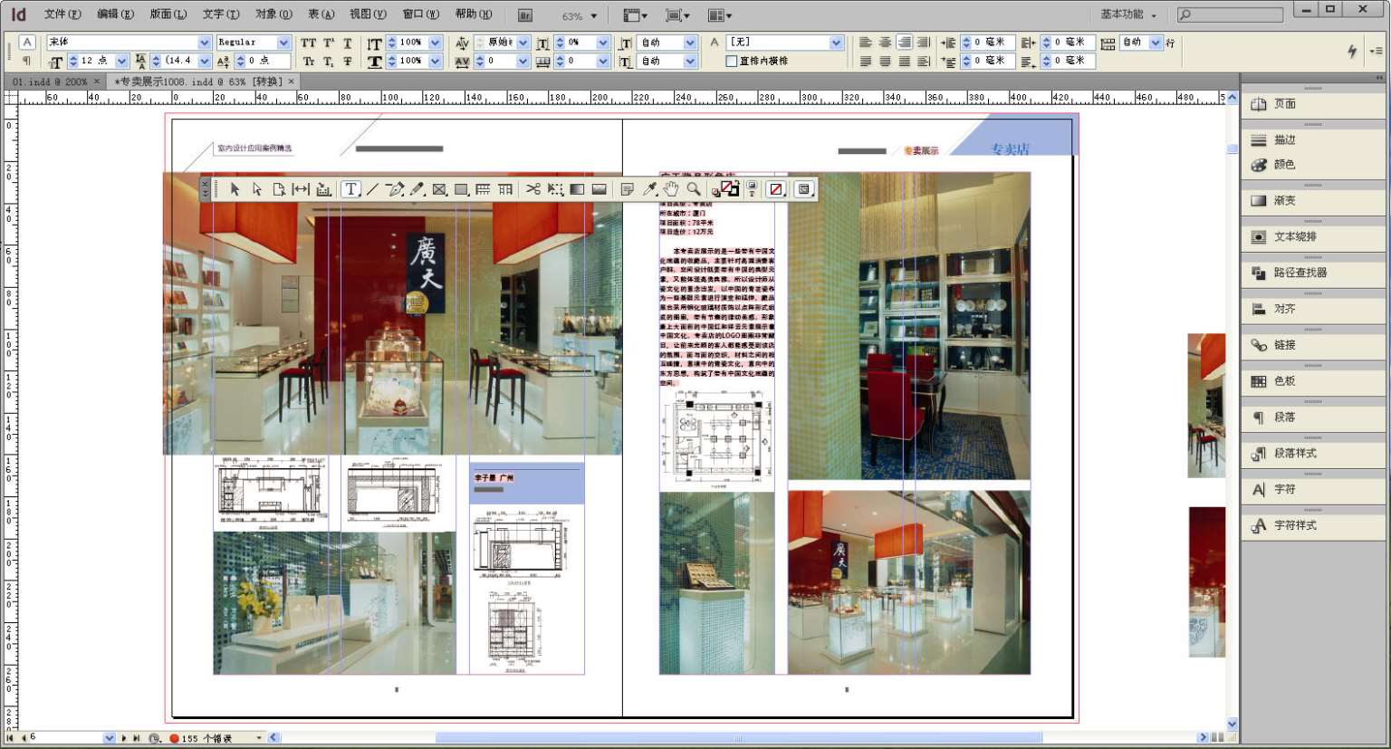Viewport: 1391px width, 749px height.
Task: Select the Zoom magnifier tool
Action: coord(693,189)
